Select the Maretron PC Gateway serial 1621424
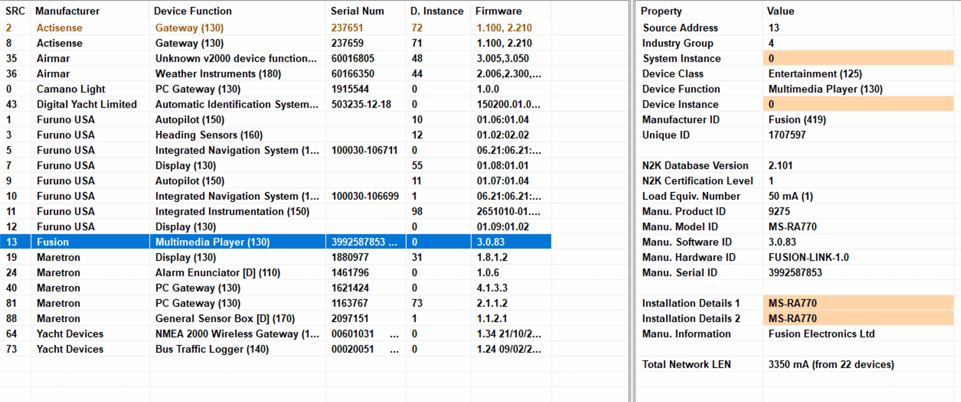Screen dimensions: 961x402 tap(275, 288)
